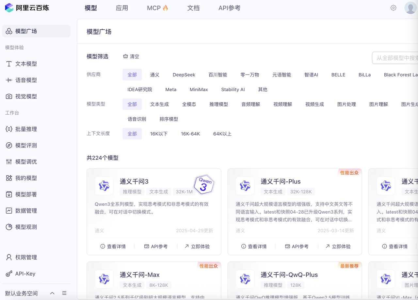
Task: Filter model type by 推理模型
Action: 219,104
